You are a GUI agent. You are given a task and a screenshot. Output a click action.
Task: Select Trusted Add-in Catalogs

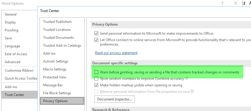point(62,46)
